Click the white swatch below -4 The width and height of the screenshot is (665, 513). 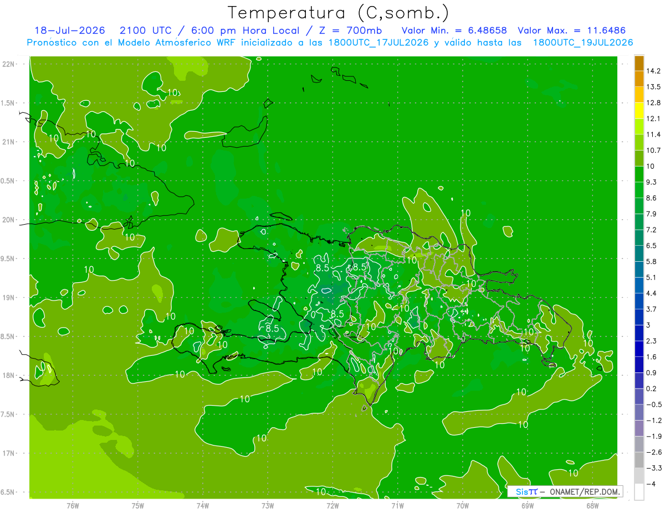point(639,492)
